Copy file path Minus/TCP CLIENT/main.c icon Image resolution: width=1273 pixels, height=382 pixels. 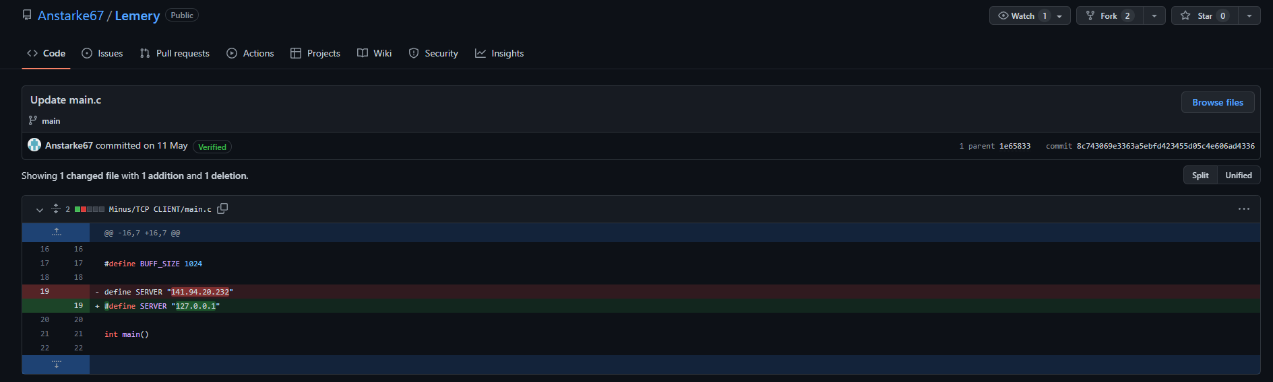click(x=222, y=208)
